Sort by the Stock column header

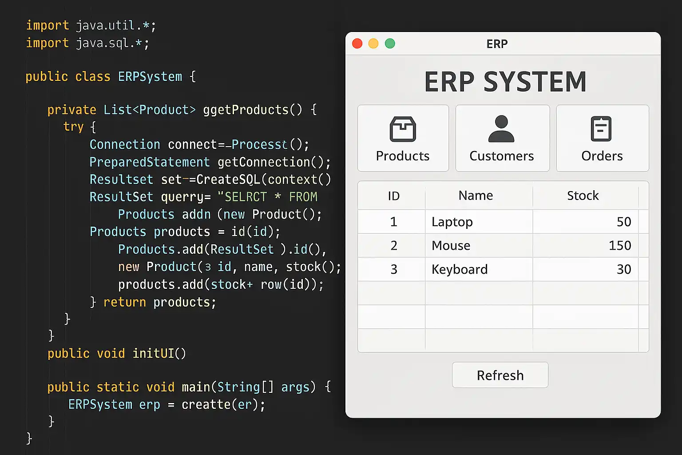tap(583, 196)
